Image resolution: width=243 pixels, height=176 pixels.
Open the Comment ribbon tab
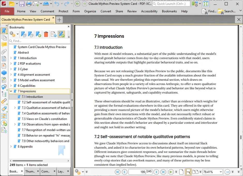pos(47,11)
